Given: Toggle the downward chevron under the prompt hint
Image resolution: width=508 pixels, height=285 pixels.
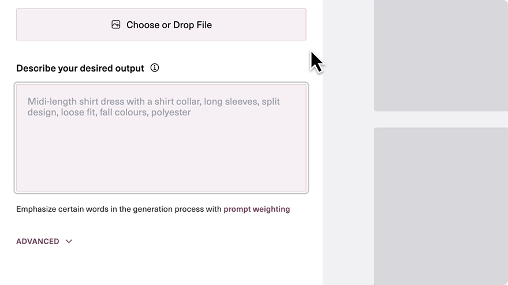Looking at the screenshot, I should pyautogui.click(x=69, y=241).
